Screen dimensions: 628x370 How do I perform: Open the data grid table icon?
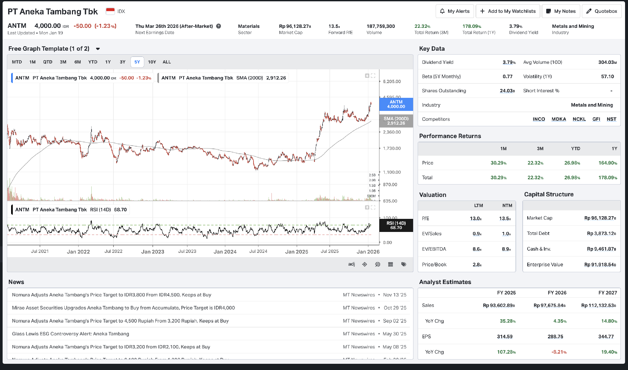pos(391,264)
